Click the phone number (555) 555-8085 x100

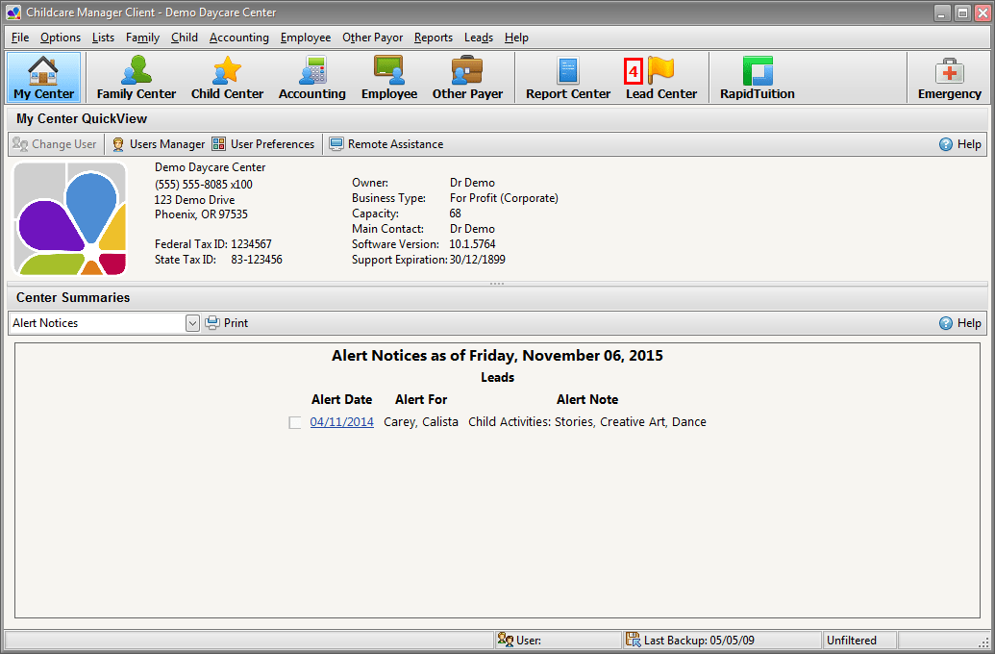pos(203,185)
